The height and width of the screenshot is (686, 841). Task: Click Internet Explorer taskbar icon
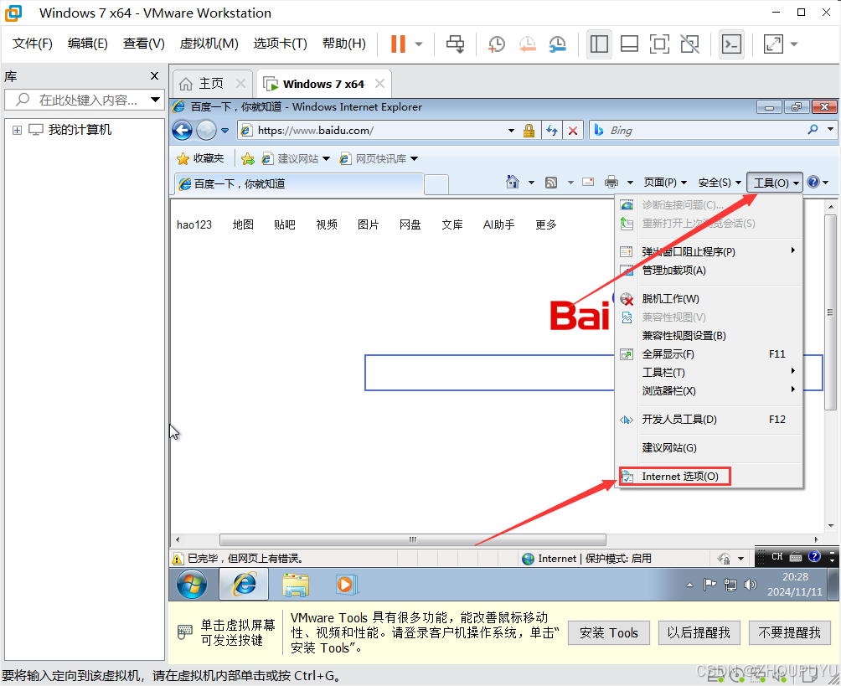(x=244, y=584)
